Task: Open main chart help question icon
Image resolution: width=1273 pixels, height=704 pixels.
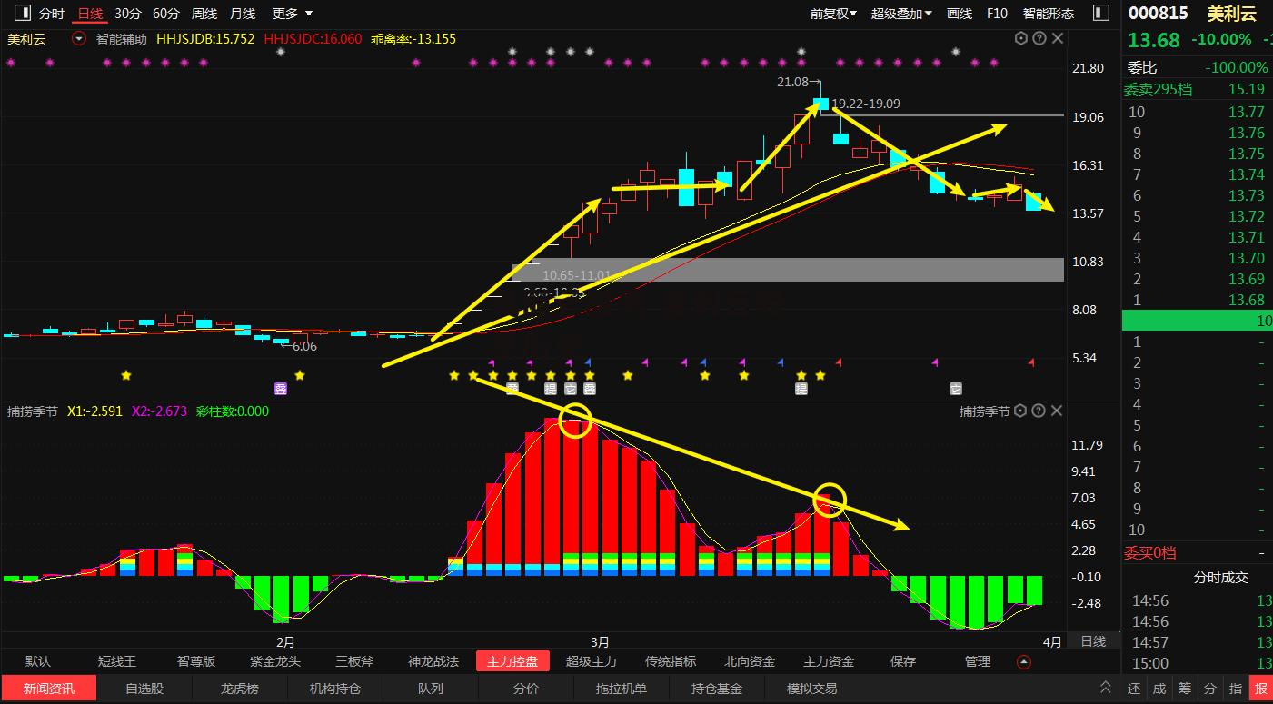Action: pos(1039,39)
